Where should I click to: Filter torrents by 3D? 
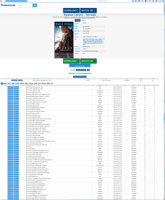52,83
